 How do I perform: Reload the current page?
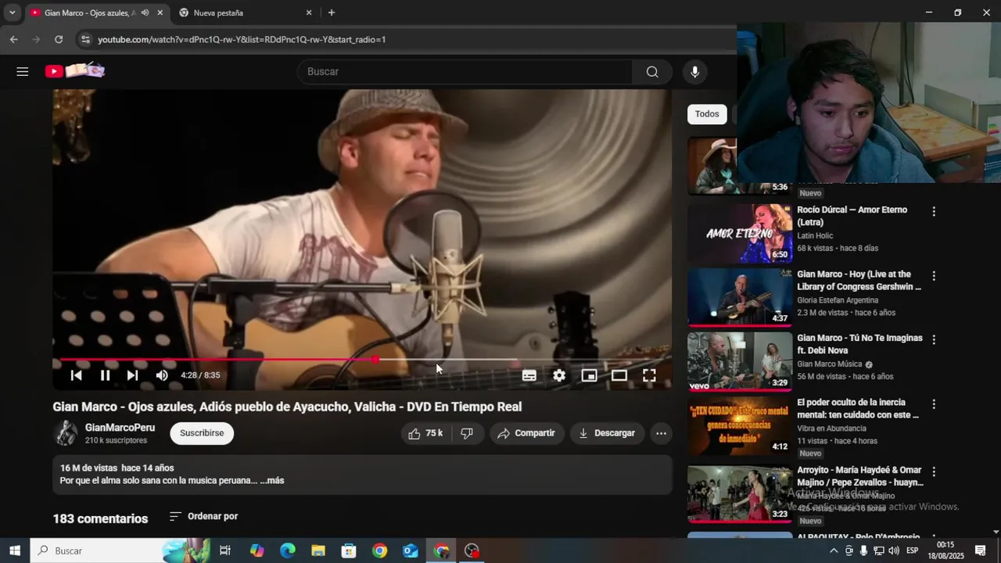click(59, 39)
